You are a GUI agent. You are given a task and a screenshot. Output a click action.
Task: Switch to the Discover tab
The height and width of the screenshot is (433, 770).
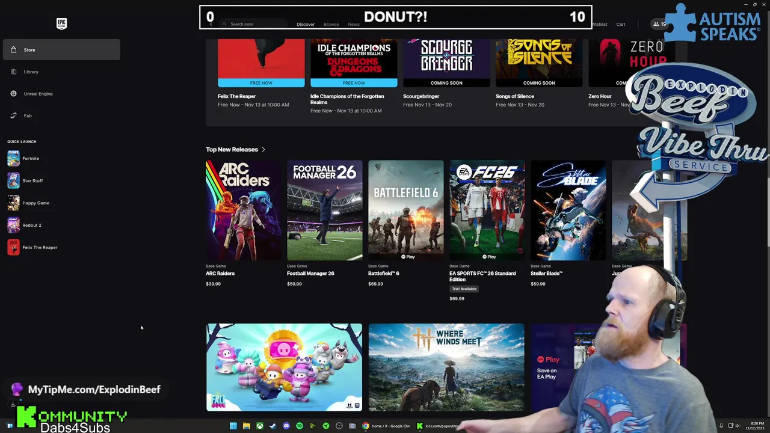pyautogui.click(x=306, y=24)
